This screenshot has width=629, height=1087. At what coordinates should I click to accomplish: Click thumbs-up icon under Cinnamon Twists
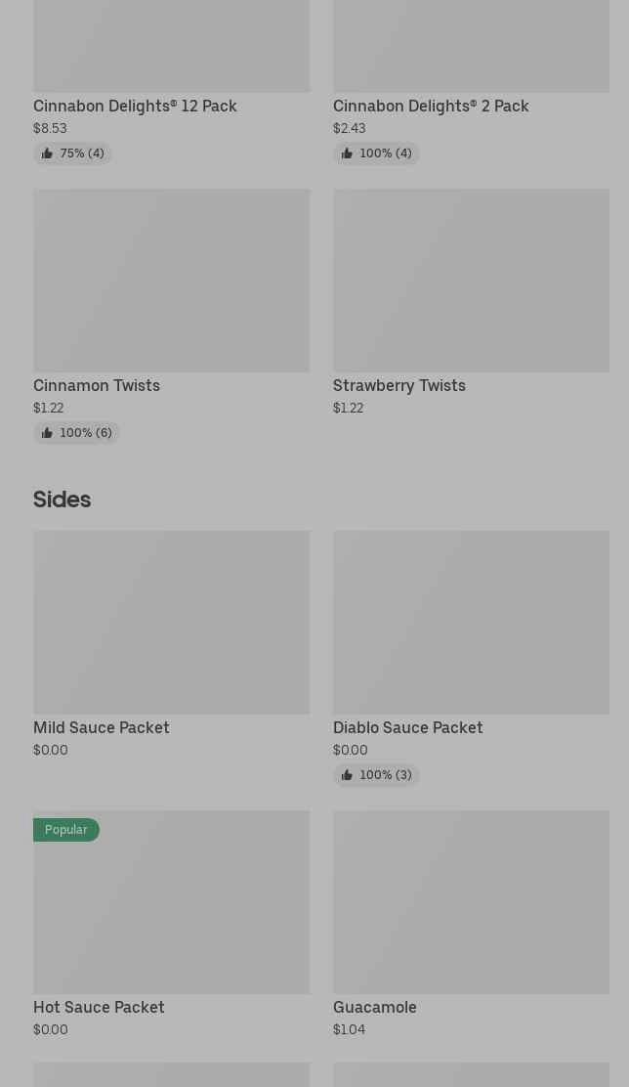coord(47,433)
